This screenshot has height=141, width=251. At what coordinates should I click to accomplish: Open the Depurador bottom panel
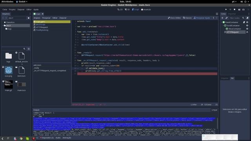pyautogui.click(x=47, y=138)
